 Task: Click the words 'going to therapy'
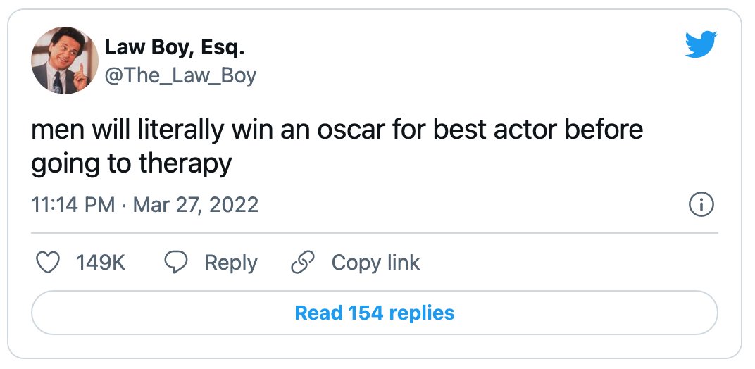tap(132, 165)
